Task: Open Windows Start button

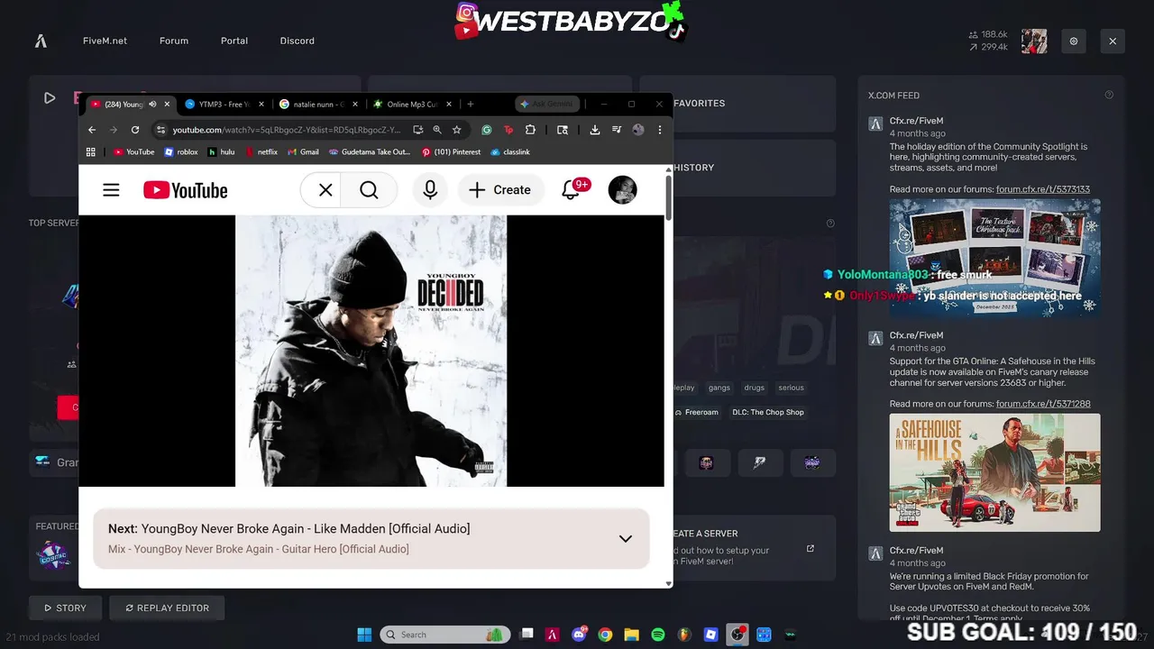Action: pyautogui.click(x=364, y=635)
